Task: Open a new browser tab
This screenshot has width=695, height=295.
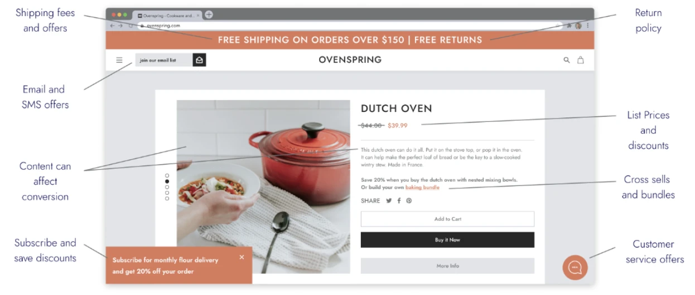Action: click(x=209, y=15)
